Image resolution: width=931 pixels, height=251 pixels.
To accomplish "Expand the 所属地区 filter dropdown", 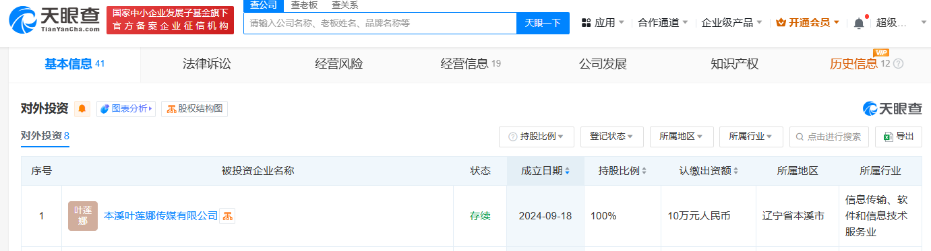I will coord(682,137).
